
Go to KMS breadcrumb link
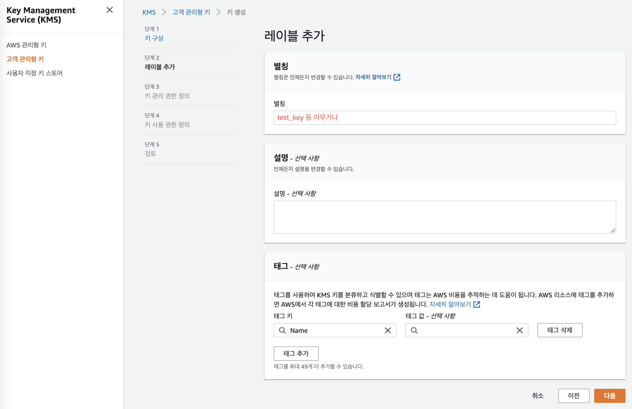tap(149, 12)
